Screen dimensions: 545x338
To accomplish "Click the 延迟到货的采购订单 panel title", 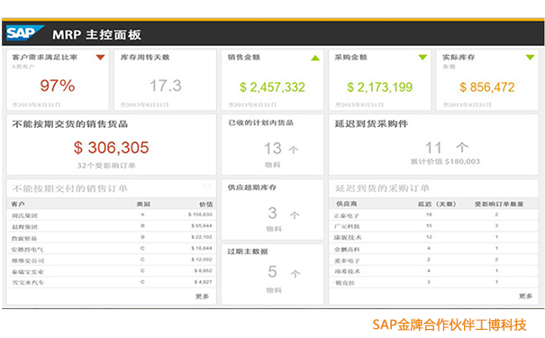I will tap(382, 188).
